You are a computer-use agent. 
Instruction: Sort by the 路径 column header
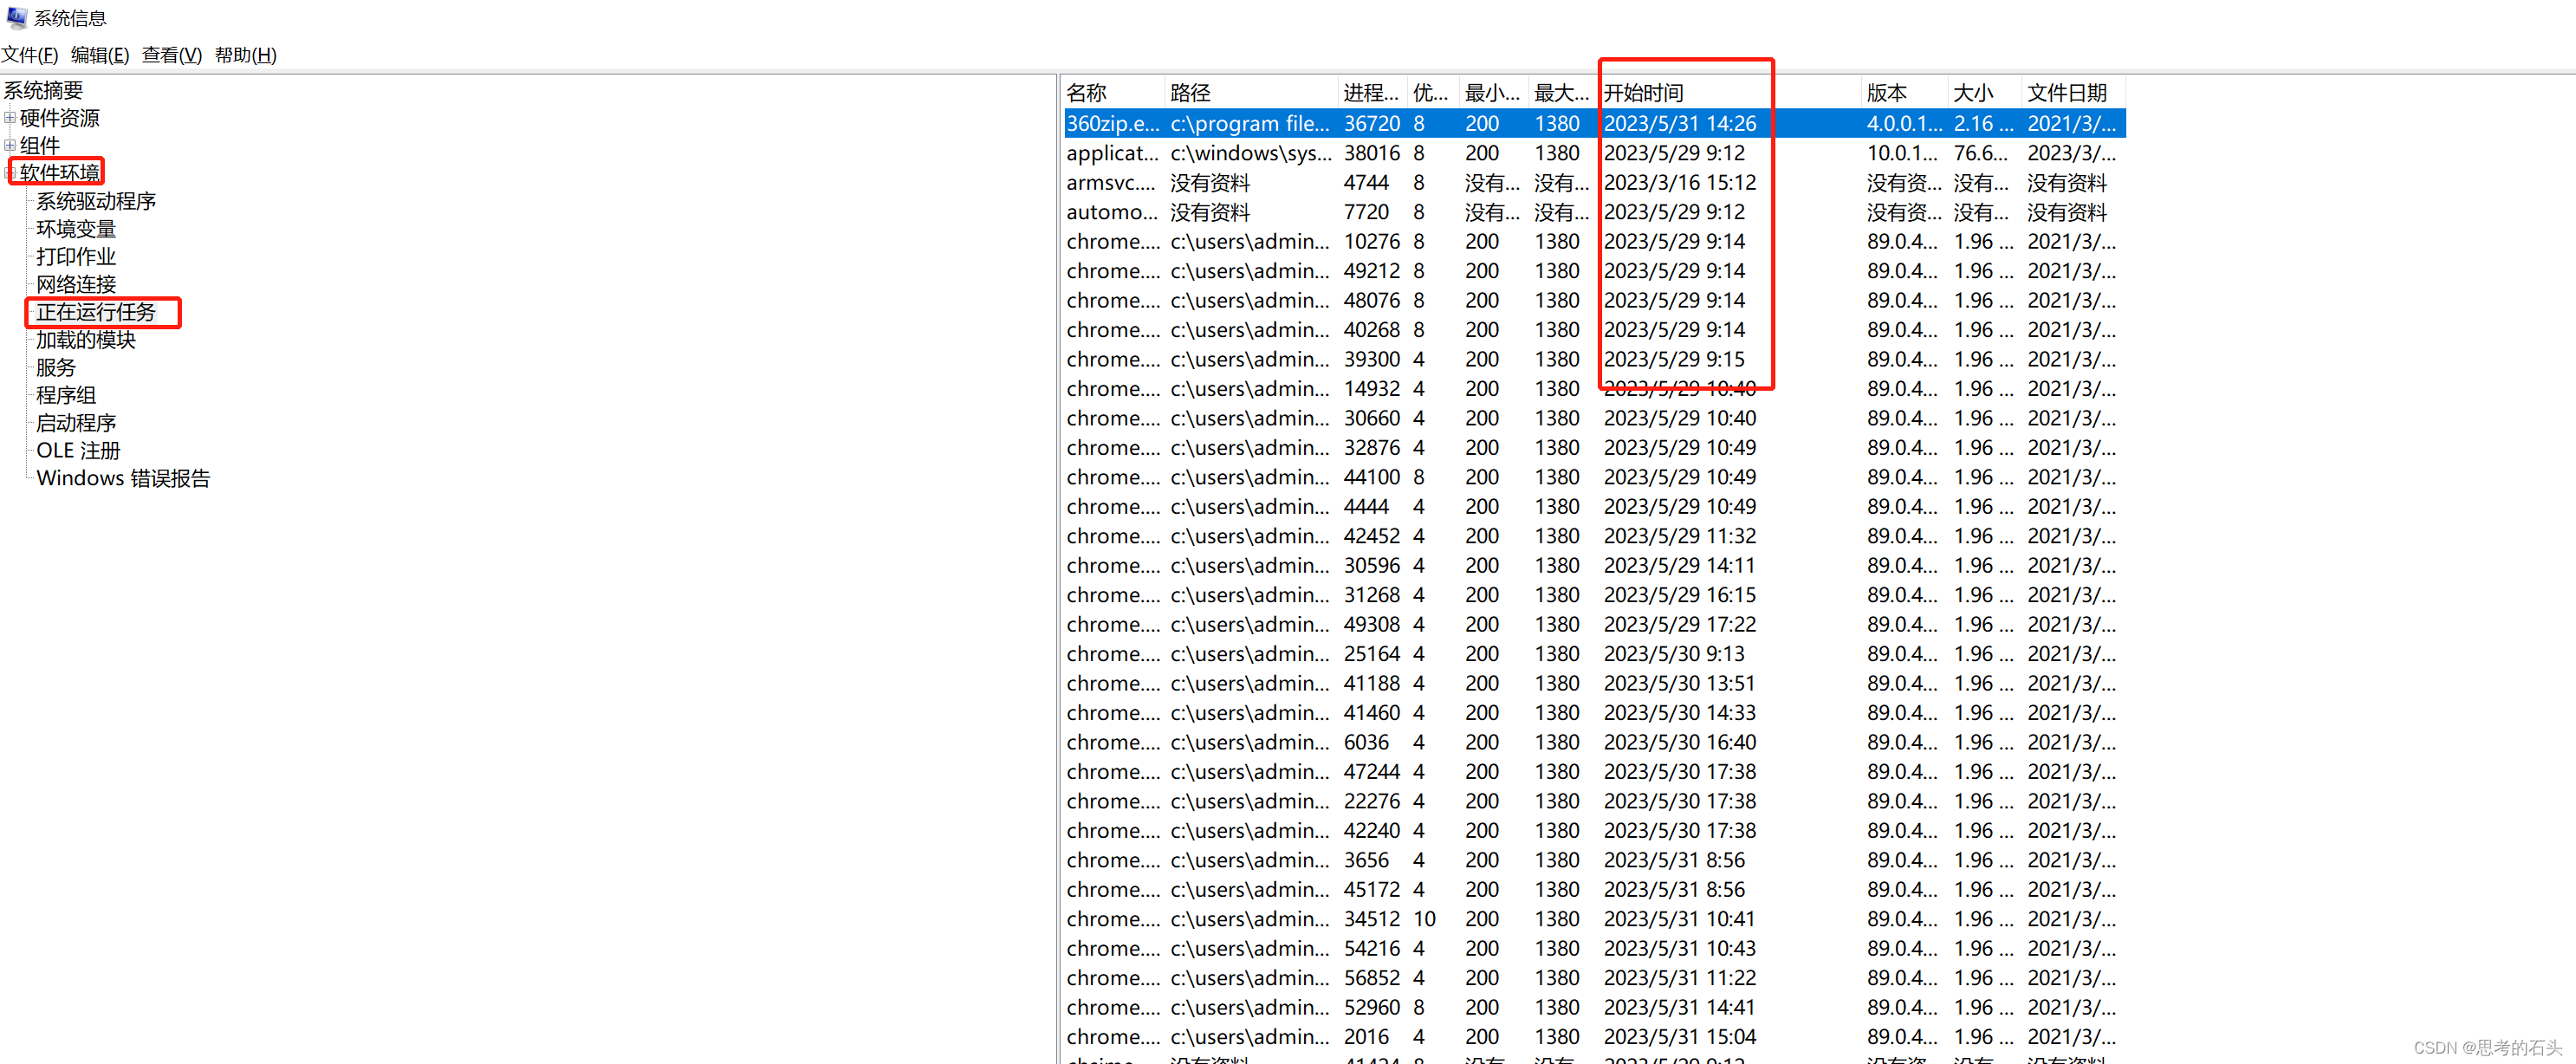click(1251, 93)
